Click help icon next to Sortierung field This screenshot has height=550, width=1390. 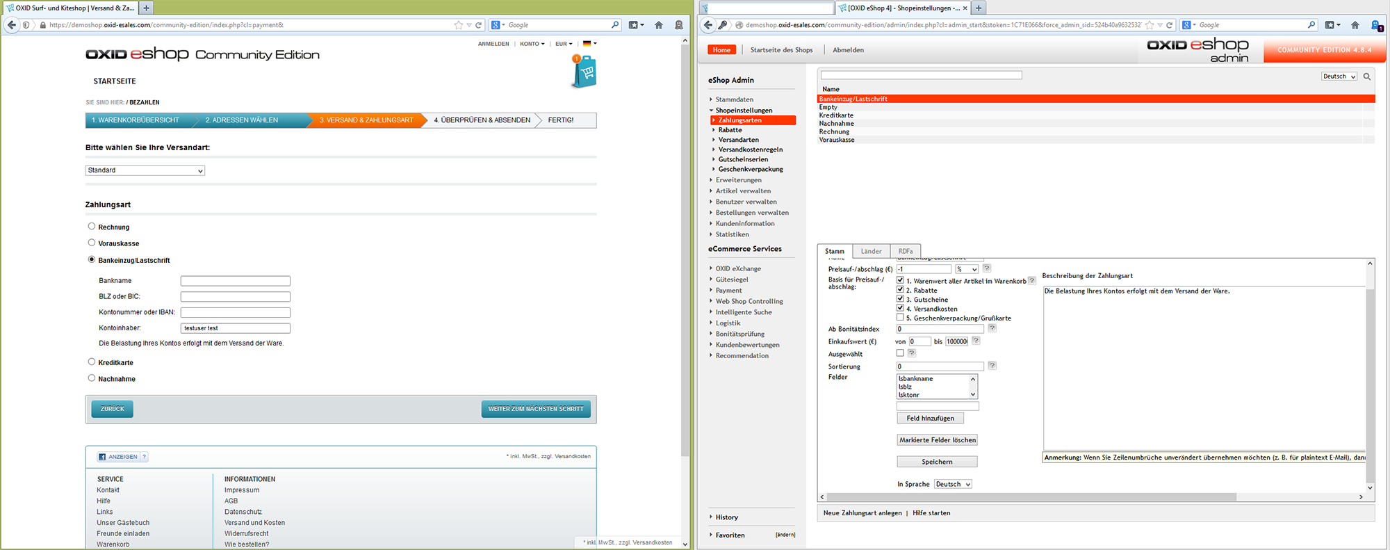[992, 366]
